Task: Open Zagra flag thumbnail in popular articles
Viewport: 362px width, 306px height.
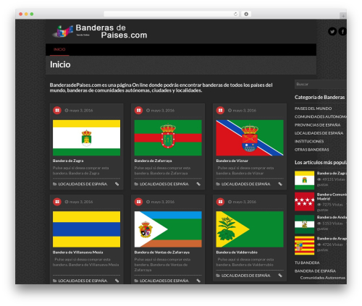Action: tap(304, 180)
